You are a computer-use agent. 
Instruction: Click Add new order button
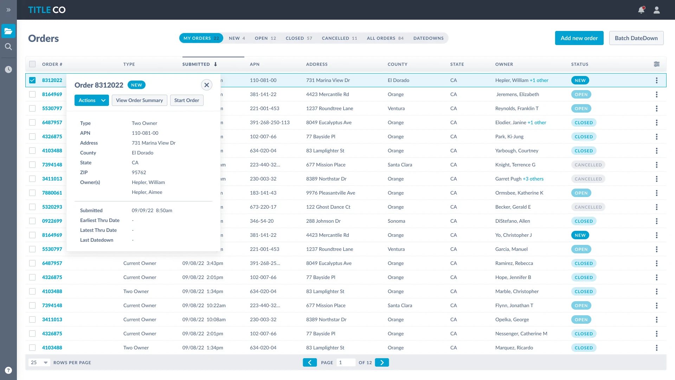tap(579, 38)
